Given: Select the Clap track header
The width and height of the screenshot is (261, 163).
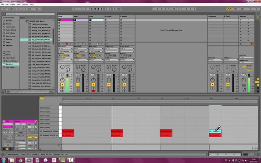Looking at the screenshot, I should (97, 16).
